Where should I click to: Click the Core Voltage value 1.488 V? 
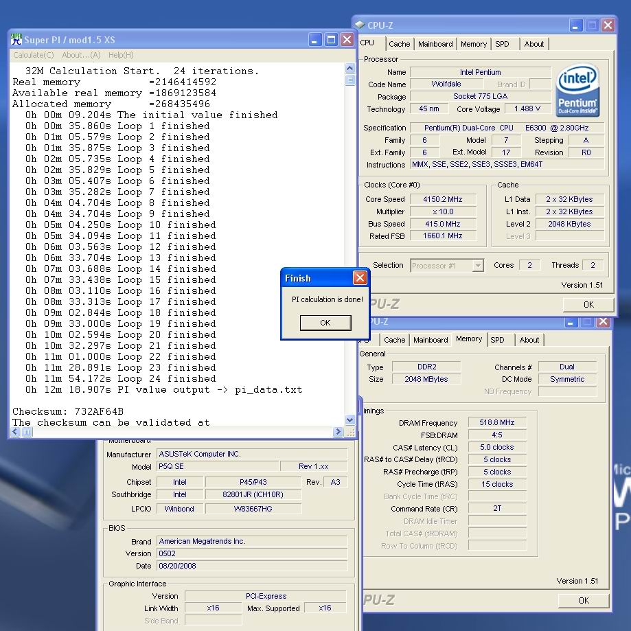pyautogui.click(x=527, y=108)
